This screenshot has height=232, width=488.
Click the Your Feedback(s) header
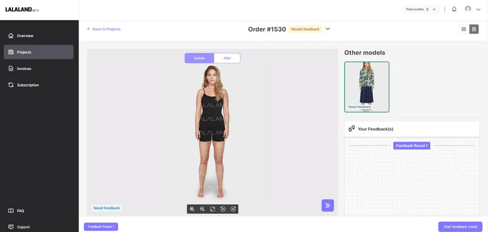tap(412, 129)
